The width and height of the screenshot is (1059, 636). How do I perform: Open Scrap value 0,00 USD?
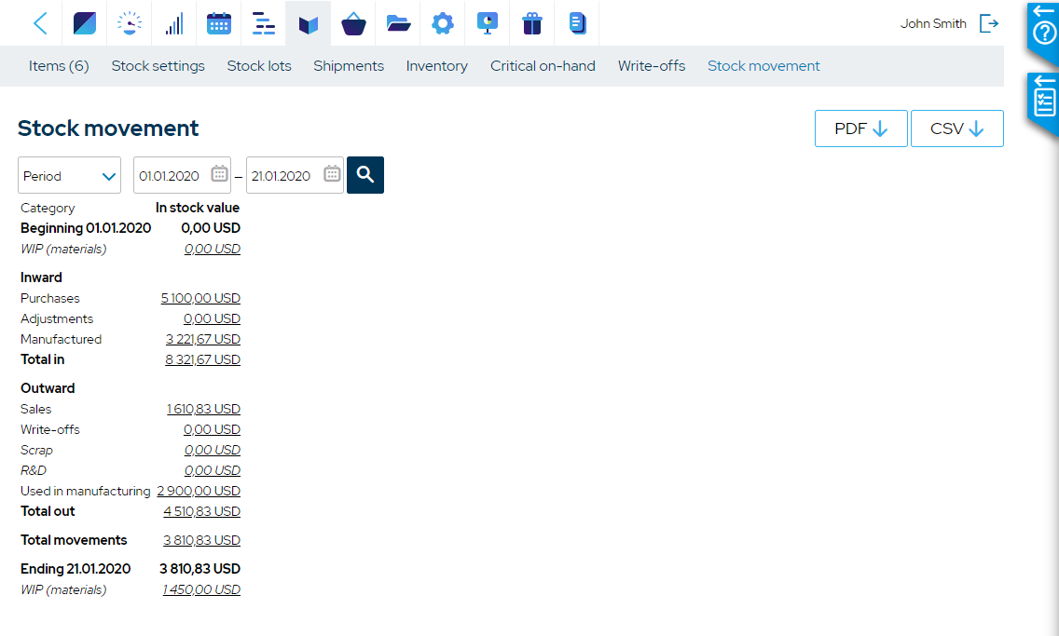click(x=212, y=450)
